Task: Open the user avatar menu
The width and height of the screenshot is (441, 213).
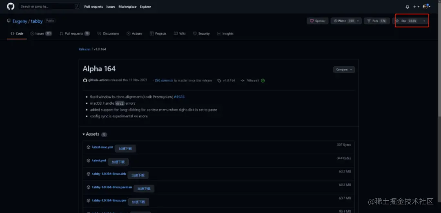Action: point(427,7)
